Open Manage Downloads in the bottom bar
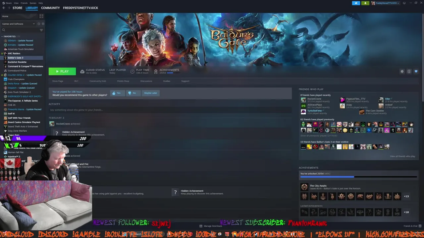The height and width of the screenshot is (238, 424). (211, 226)
